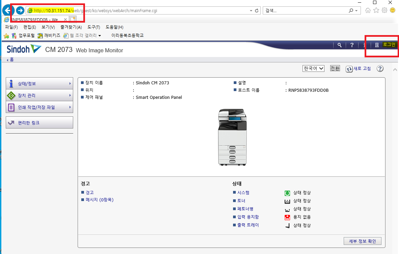
Task: Click the waste toner bottle status icon
Action: coord(287,210)
